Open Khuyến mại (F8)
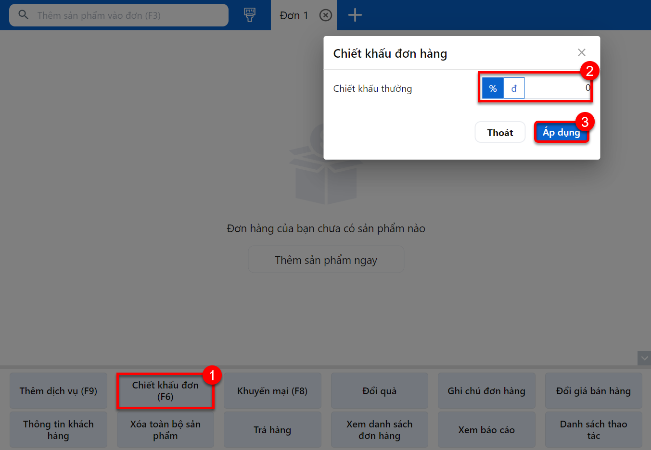Screen dimensions: 651x450 (272, 391)
